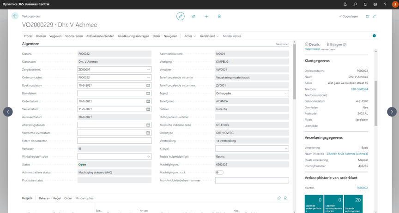Share the sales order via share icon
Screen dimensions: 399x213
coord(193,16)
